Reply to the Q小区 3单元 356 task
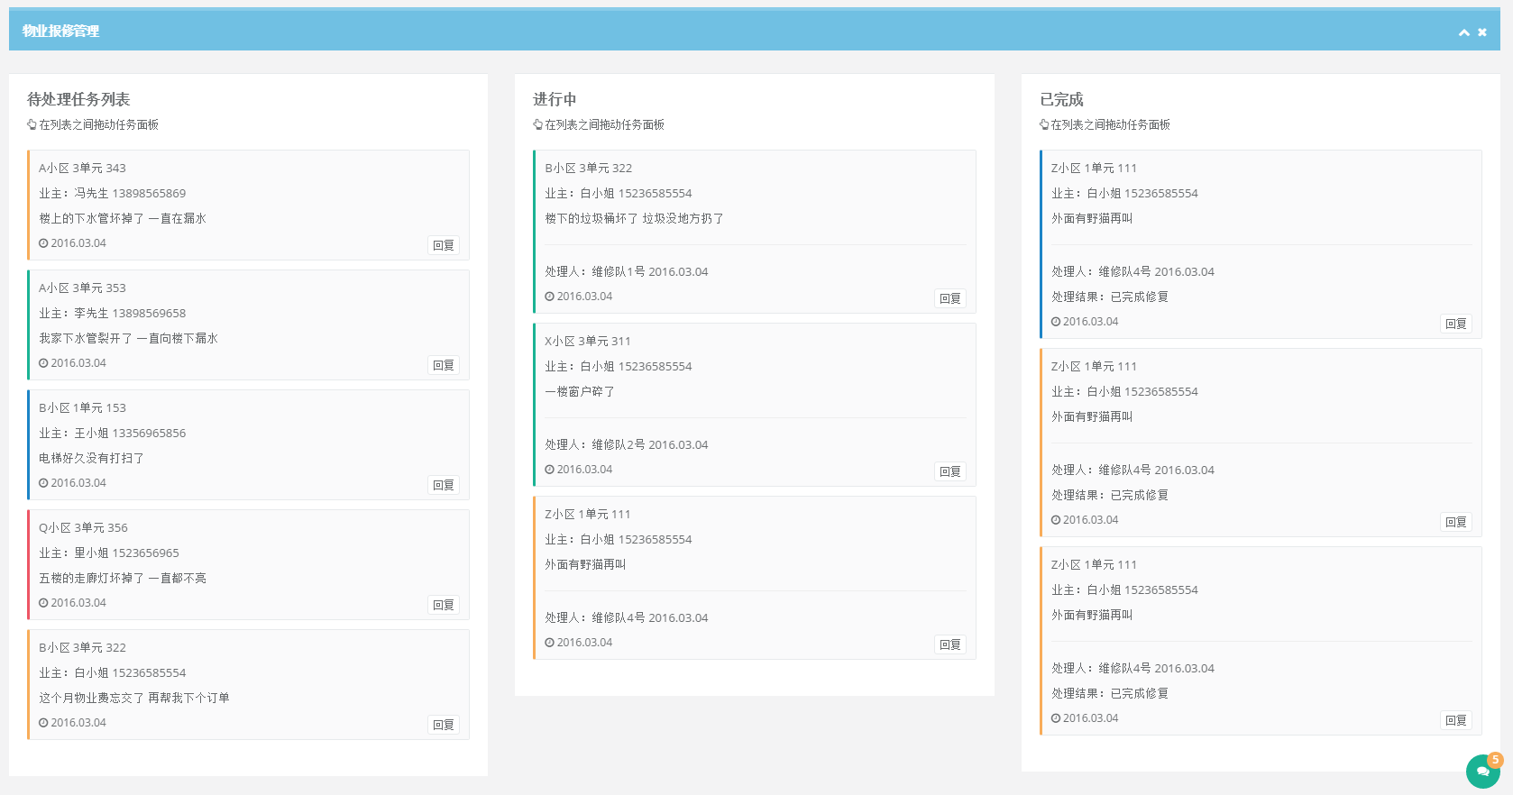This screenshot has width=1513, height=795. [443, 605]
